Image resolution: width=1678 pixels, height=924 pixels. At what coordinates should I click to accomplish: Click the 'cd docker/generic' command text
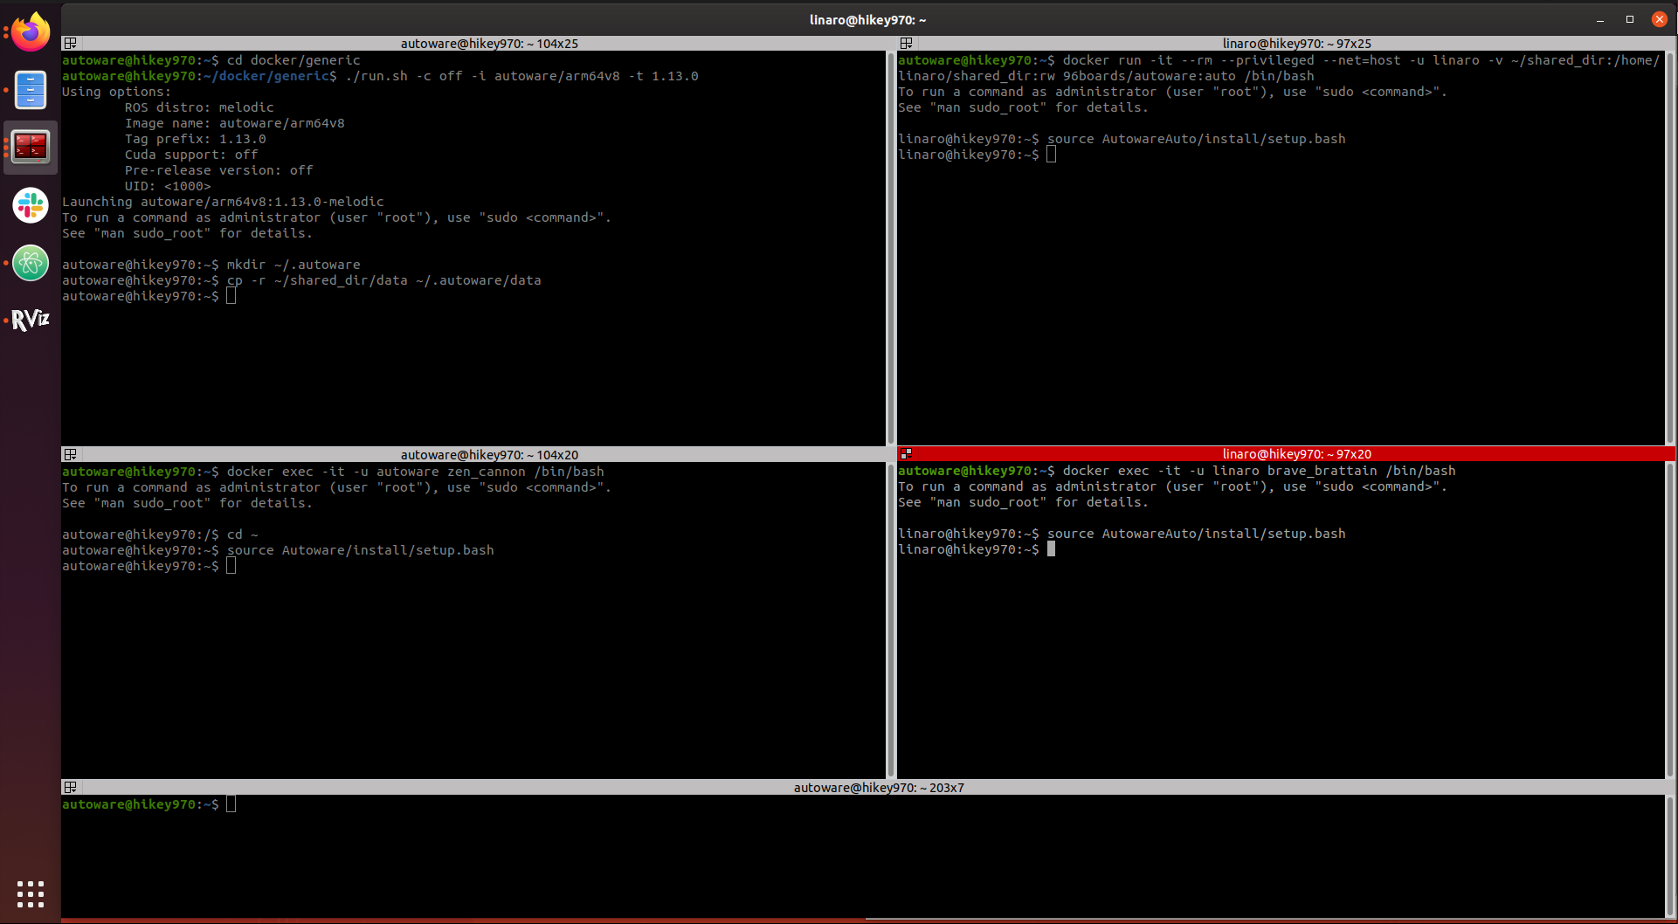[293, 60]
